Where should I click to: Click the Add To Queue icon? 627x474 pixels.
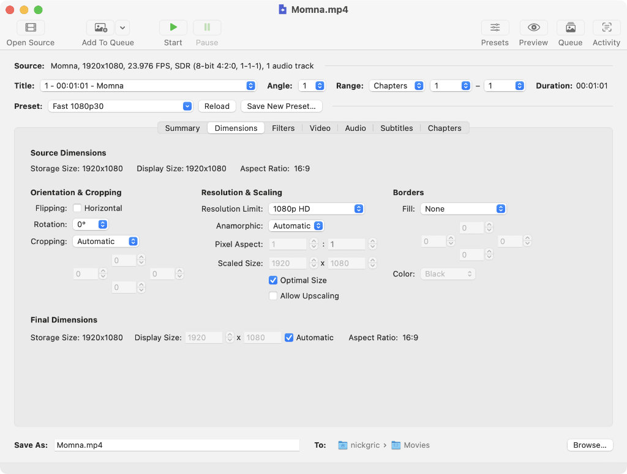(x=100, y=28)
